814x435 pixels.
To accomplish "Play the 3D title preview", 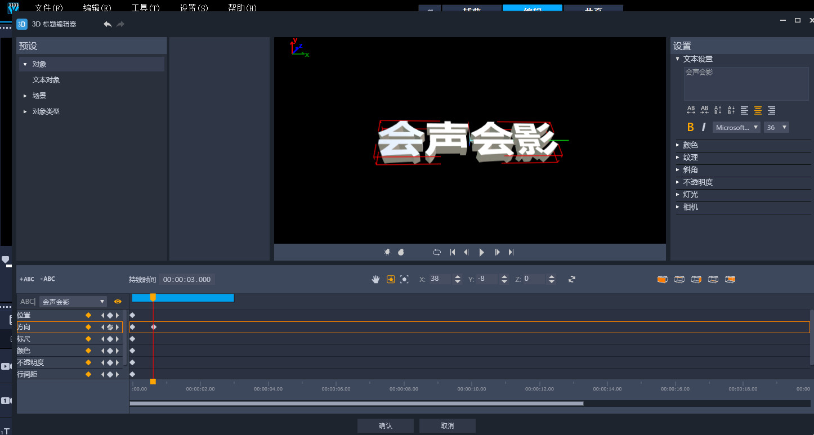I will click(x=482, y=253).
